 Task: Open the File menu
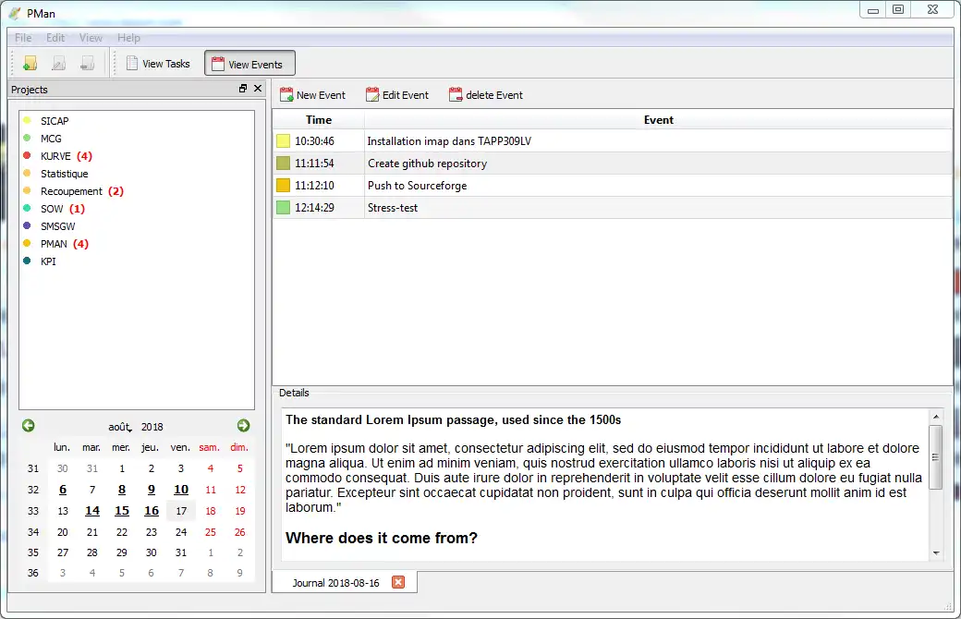(23, 37)
